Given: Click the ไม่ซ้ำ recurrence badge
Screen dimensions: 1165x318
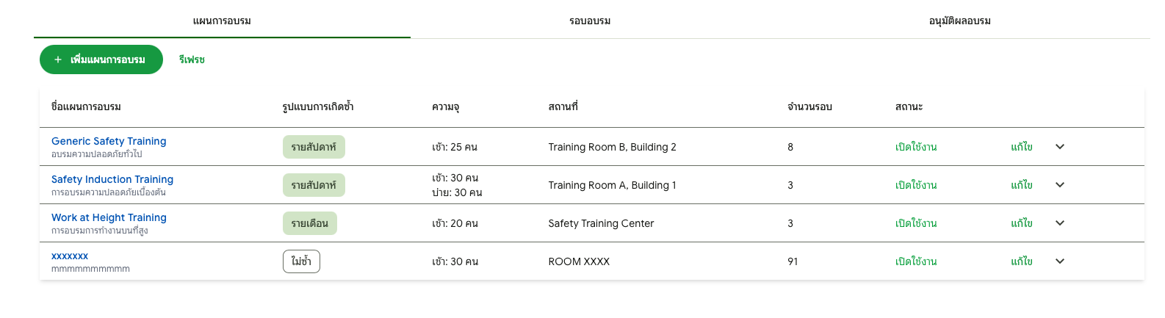Looking at the screenshot, I should pos(301,261).
